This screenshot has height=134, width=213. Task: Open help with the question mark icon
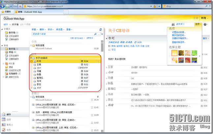pos(205,24)
